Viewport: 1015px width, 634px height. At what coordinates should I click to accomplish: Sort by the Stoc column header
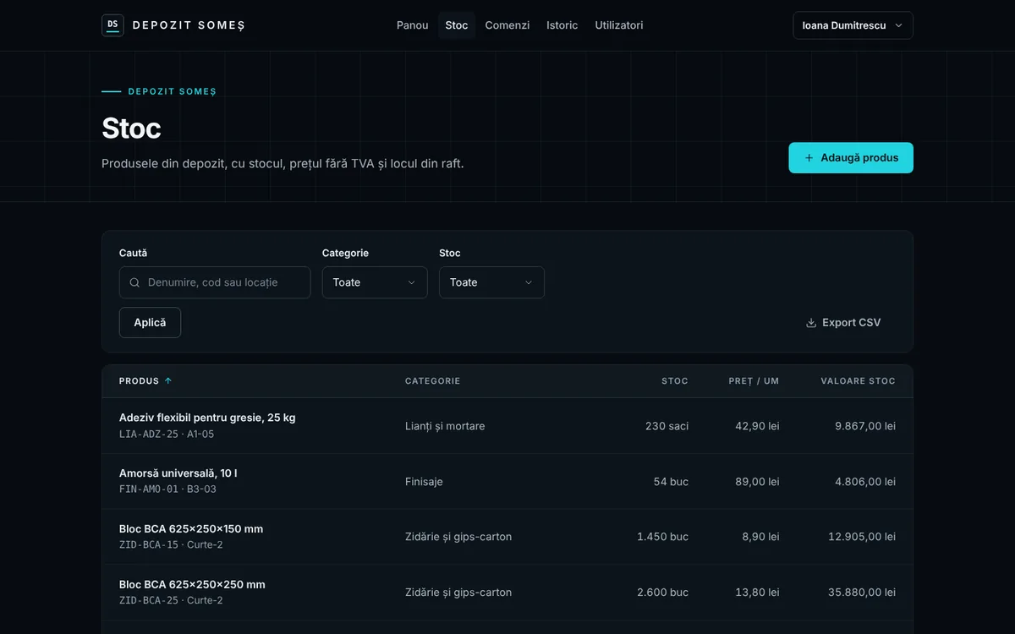coord(675,381)
